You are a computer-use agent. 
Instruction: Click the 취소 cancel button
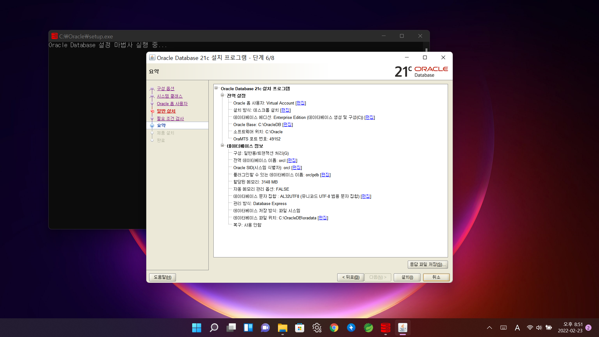436,277
